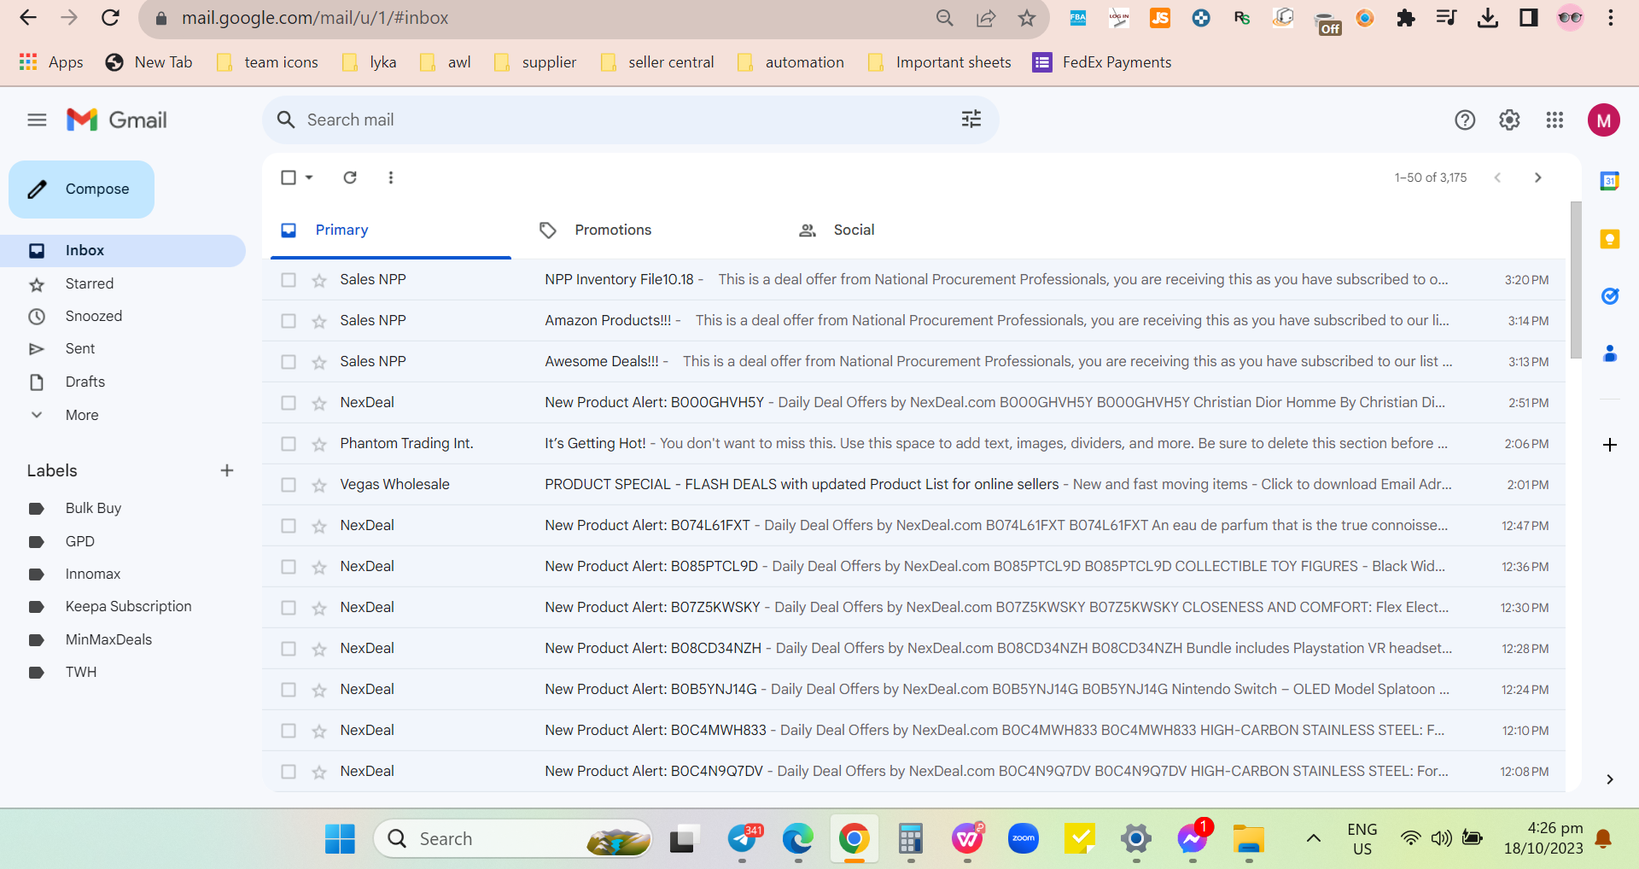The height and width of the screenshot is (869, 1639).
Task: Refresh the inbox
Action: 350,178
